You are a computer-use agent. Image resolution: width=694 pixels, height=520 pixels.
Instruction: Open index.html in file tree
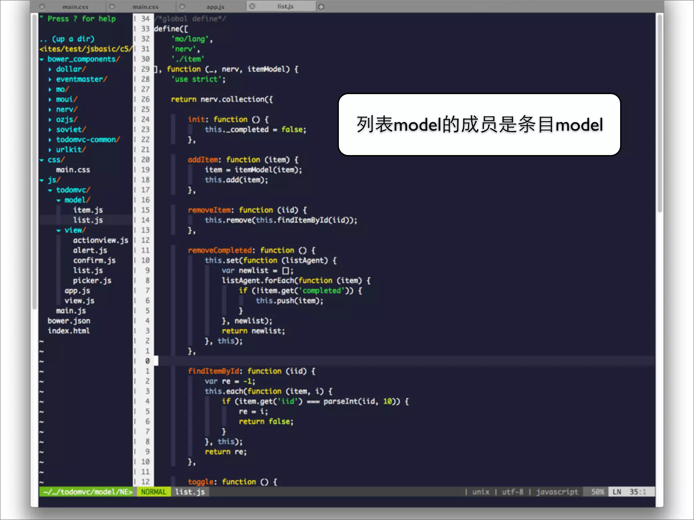click(69, 331)
